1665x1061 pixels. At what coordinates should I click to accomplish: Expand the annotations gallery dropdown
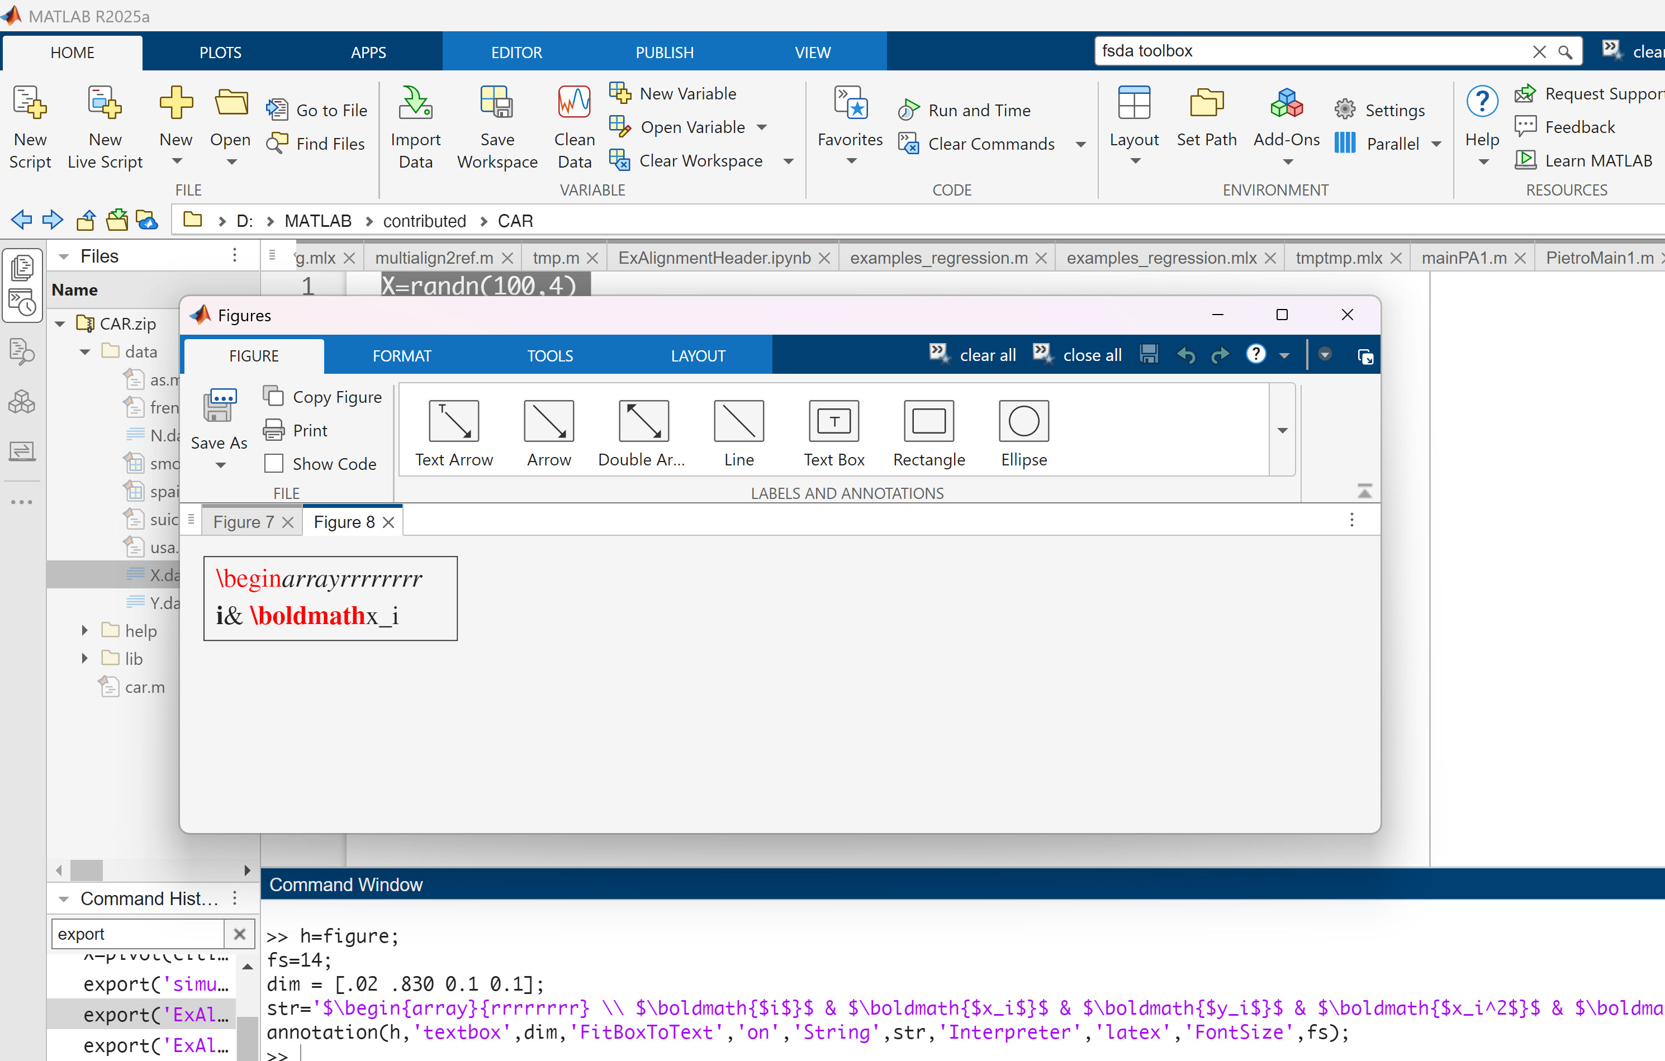coord(1283,431)
